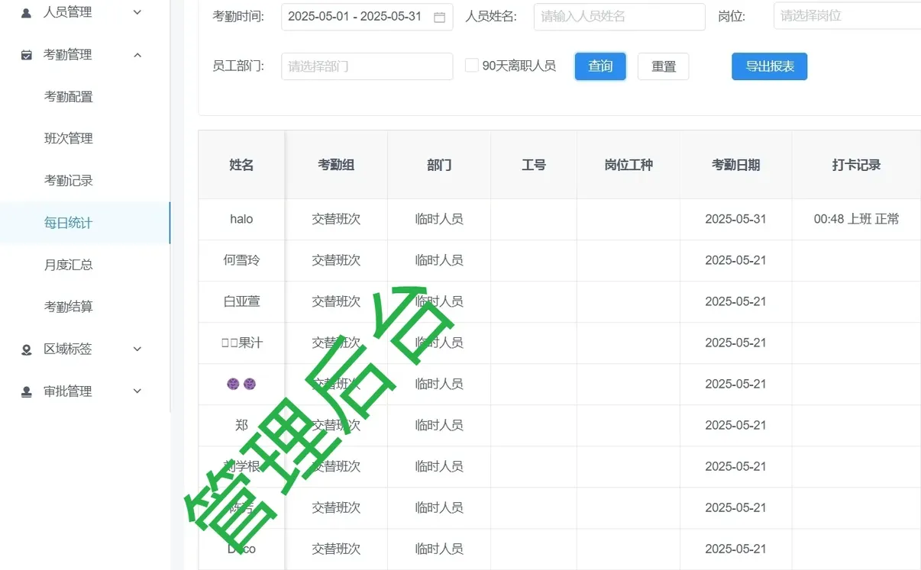Click the 人员管理 person icon in sidebar
921x570 pixels.
[27, 12]
